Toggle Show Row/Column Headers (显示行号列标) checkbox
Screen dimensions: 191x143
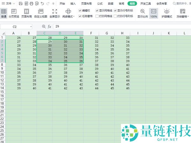coord(115,10)
